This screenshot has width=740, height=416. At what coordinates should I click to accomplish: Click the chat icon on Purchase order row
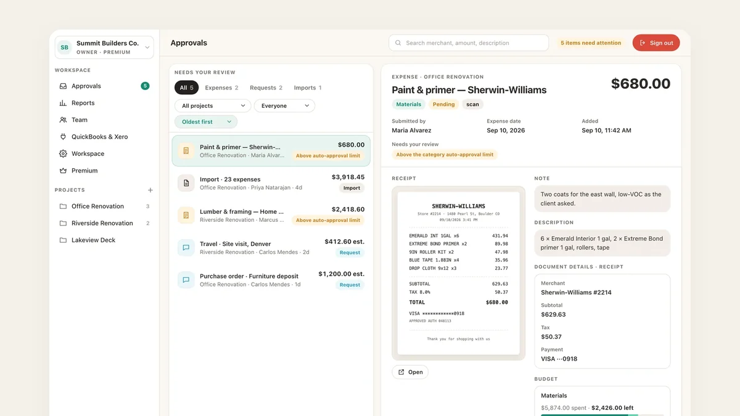tap(186, 280)
